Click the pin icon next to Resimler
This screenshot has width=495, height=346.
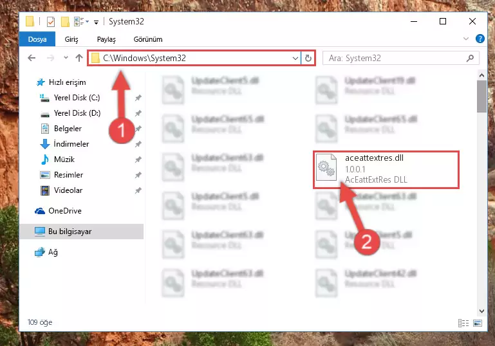138,175
